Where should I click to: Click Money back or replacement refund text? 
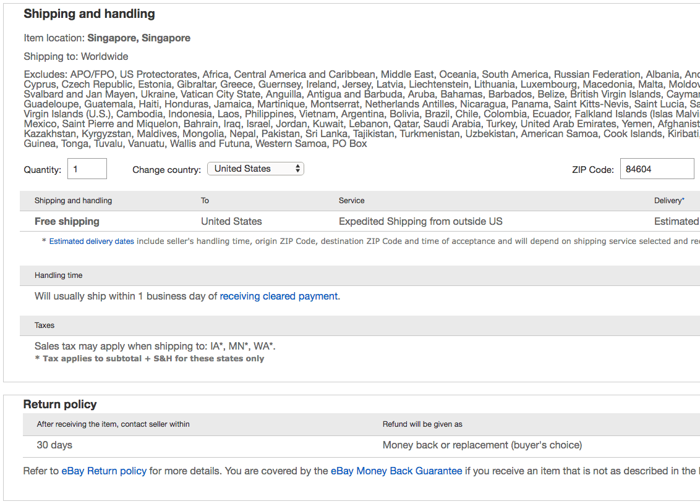pos(482,445)
